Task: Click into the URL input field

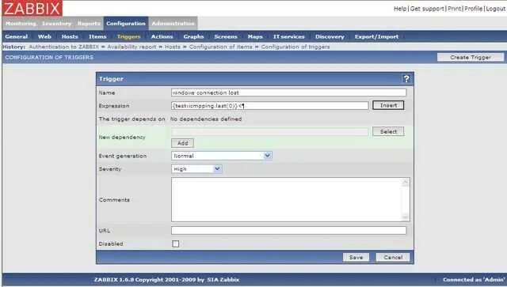Action: click(288, 230)
